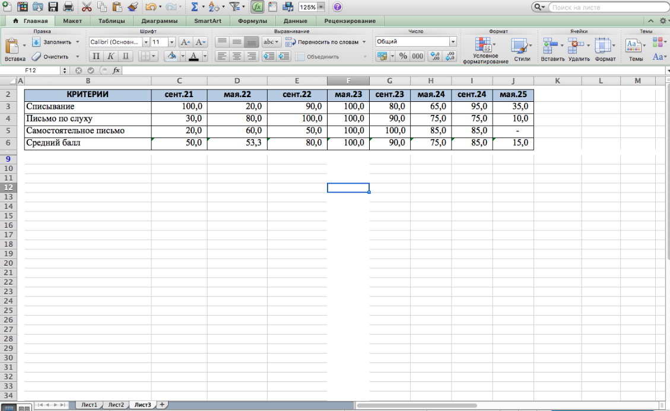Click the percent style icon
Screen dimensions: 670x411
point(403,56)
